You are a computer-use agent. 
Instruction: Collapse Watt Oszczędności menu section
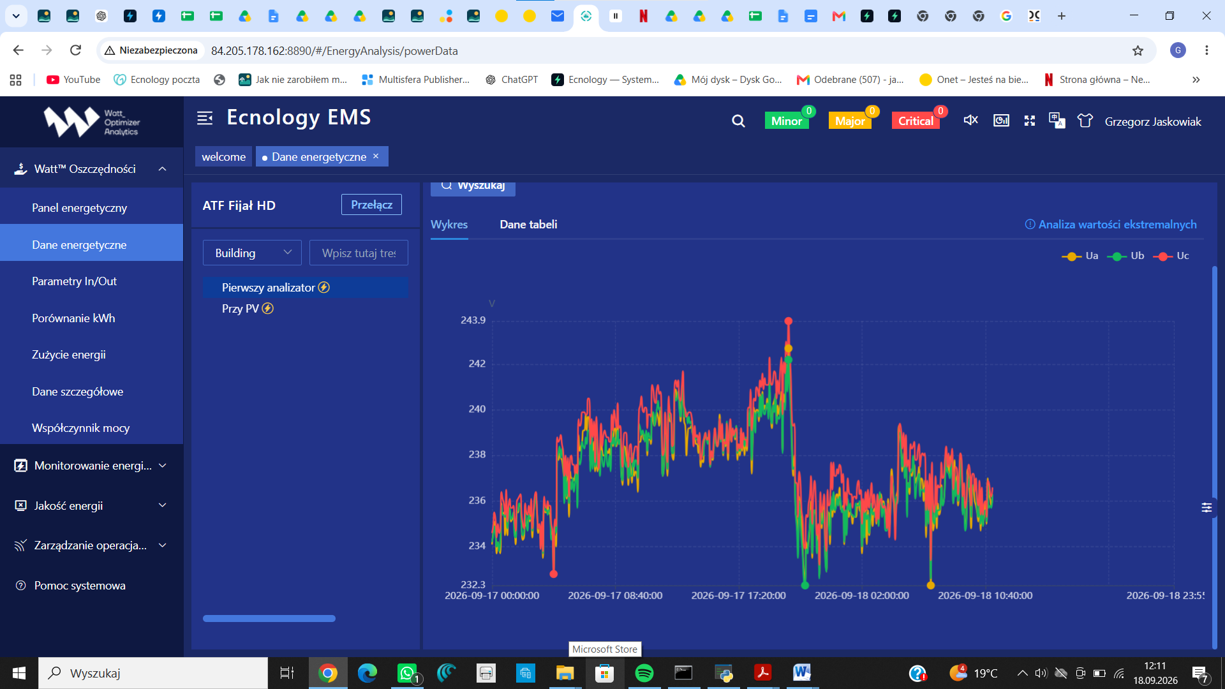tap(91, 168)
